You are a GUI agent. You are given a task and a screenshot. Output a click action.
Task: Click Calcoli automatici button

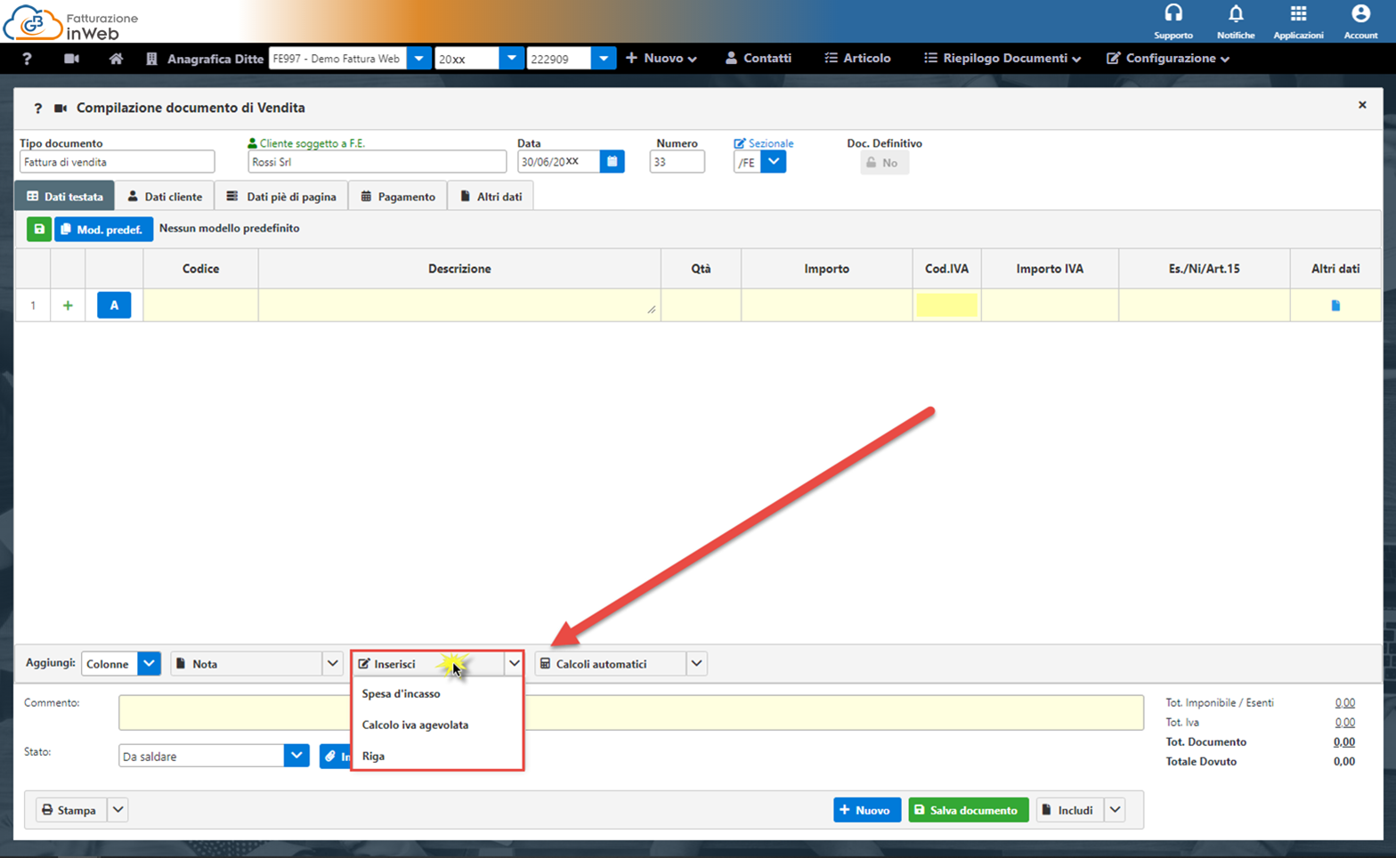(610, 664)
